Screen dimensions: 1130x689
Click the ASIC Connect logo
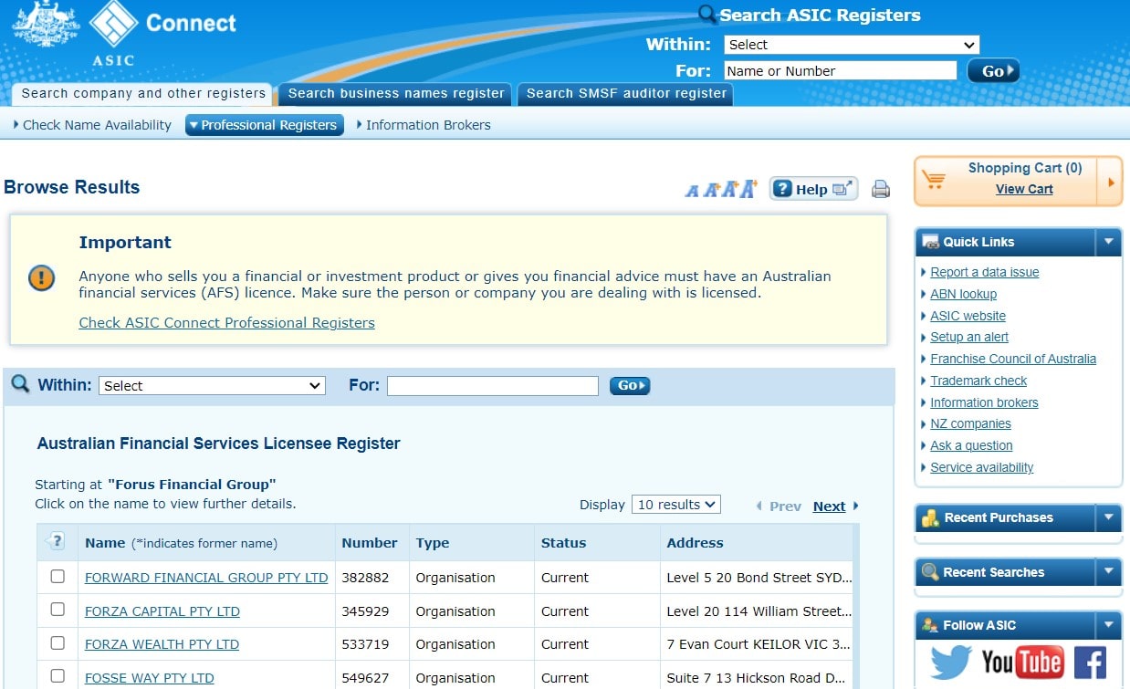(123, 32)
